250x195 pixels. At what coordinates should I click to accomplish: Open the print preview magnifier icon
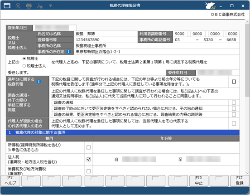[18, 6]
